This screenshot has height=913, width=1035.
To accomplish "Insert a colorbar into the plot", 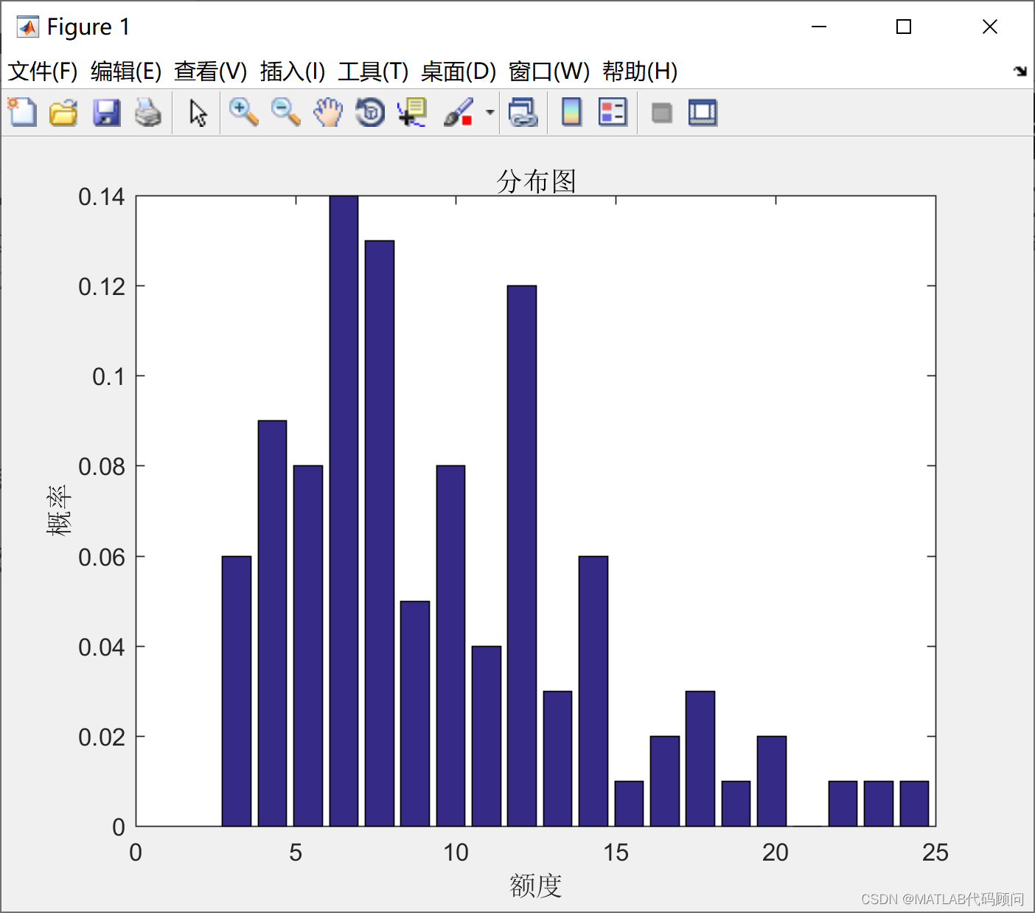I will (x=571, y=112).
